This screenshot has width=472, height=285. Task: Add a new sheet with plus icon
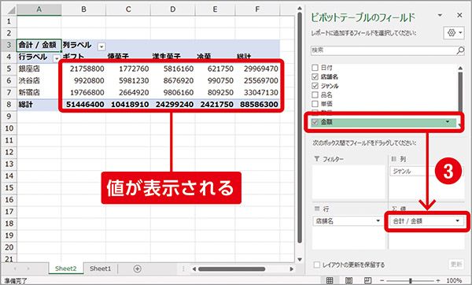pos(137,268)
